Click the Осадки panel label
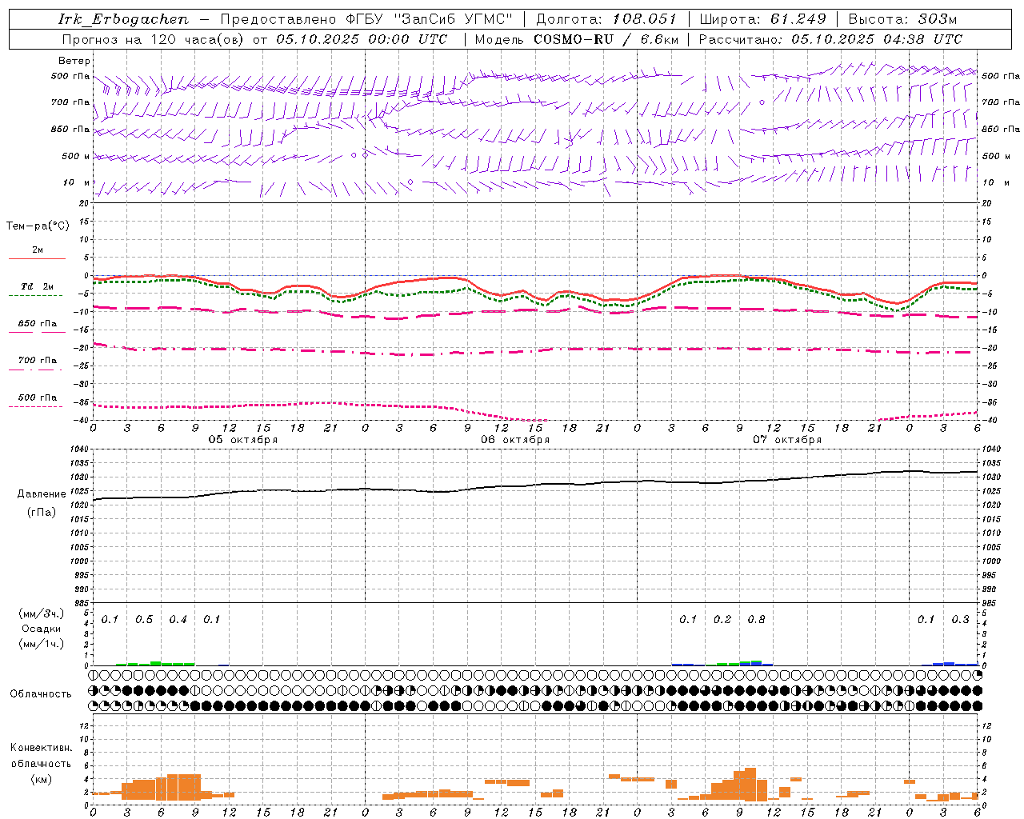This screenshot has width=1024, height=819. [x=41, y=629]
